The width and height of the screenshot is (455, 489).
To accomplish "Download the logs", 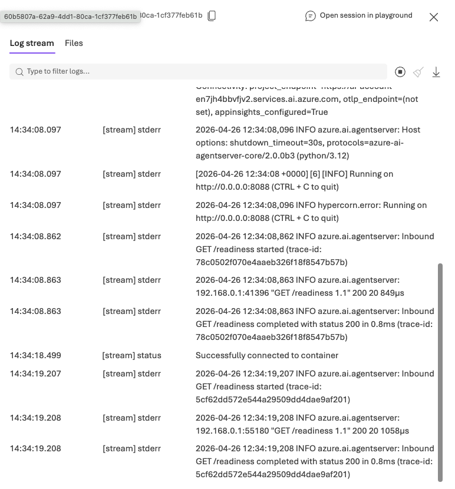I will pos(436,72).
